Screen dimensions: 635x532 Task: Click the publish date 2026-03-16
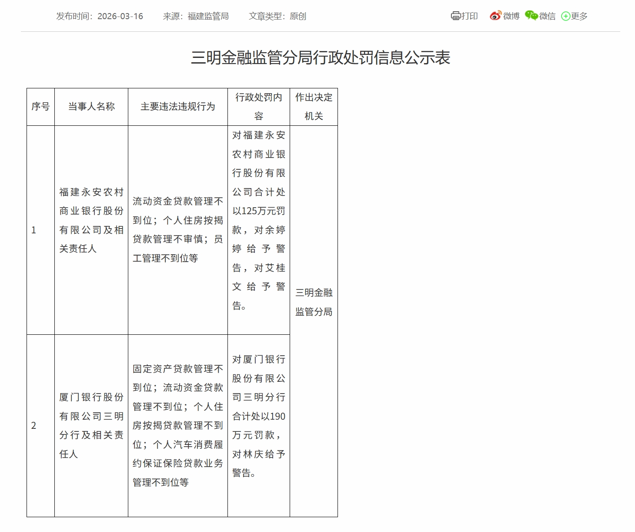pos(120,16)
